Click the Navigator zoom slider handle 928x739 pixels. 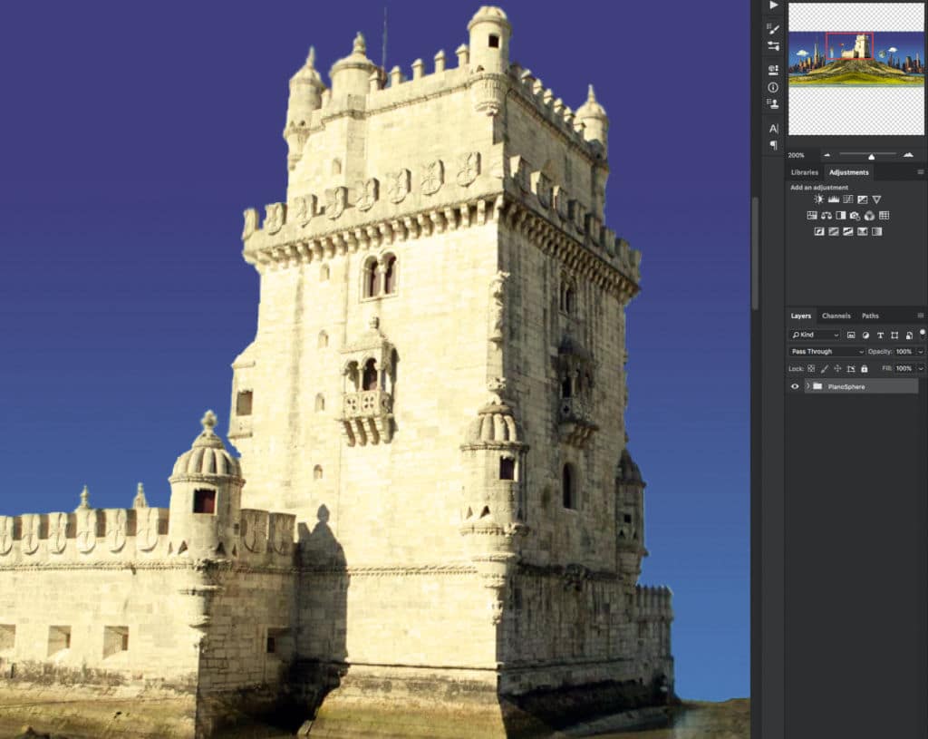click(871, 156)
